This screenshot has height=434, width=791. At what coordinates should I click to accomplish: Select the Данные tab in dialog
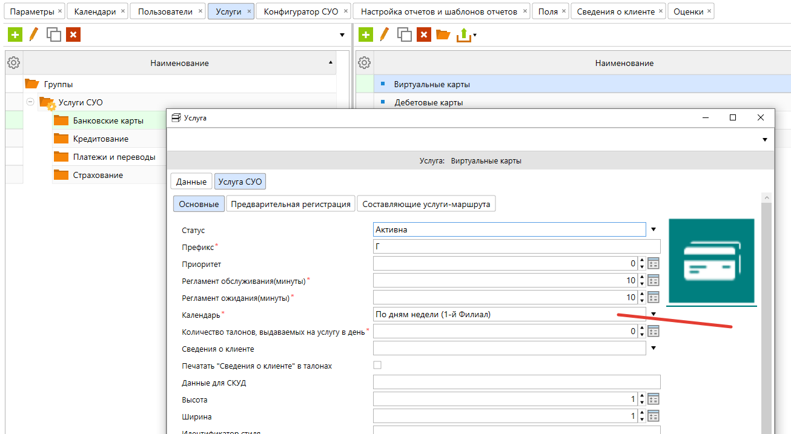point(191,182)
